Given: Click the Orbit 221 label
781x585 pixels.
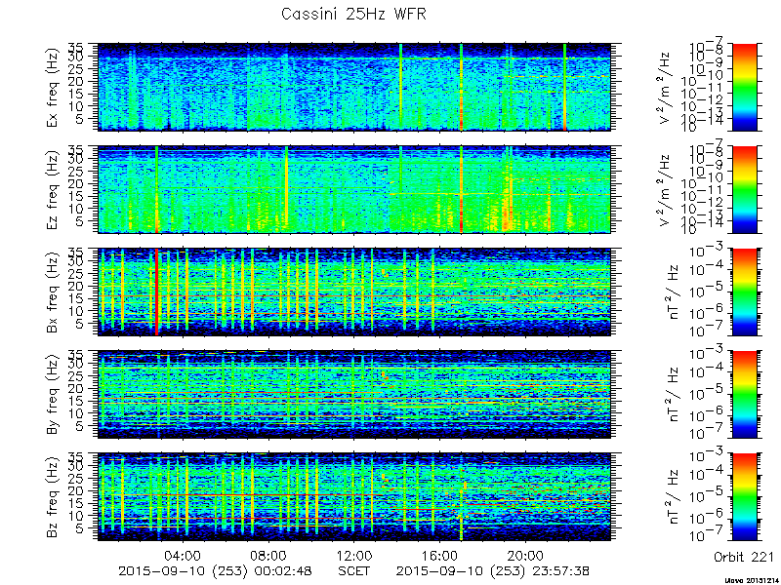Looking at the screenshot, I should tap(743, 557).
